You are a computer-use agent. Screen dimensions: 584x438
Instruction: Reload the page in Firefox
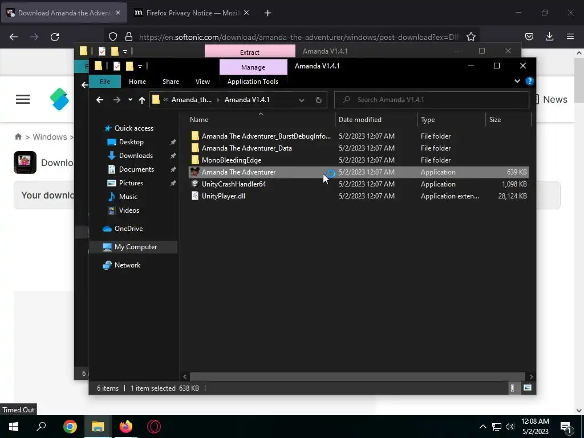(55, 37)
